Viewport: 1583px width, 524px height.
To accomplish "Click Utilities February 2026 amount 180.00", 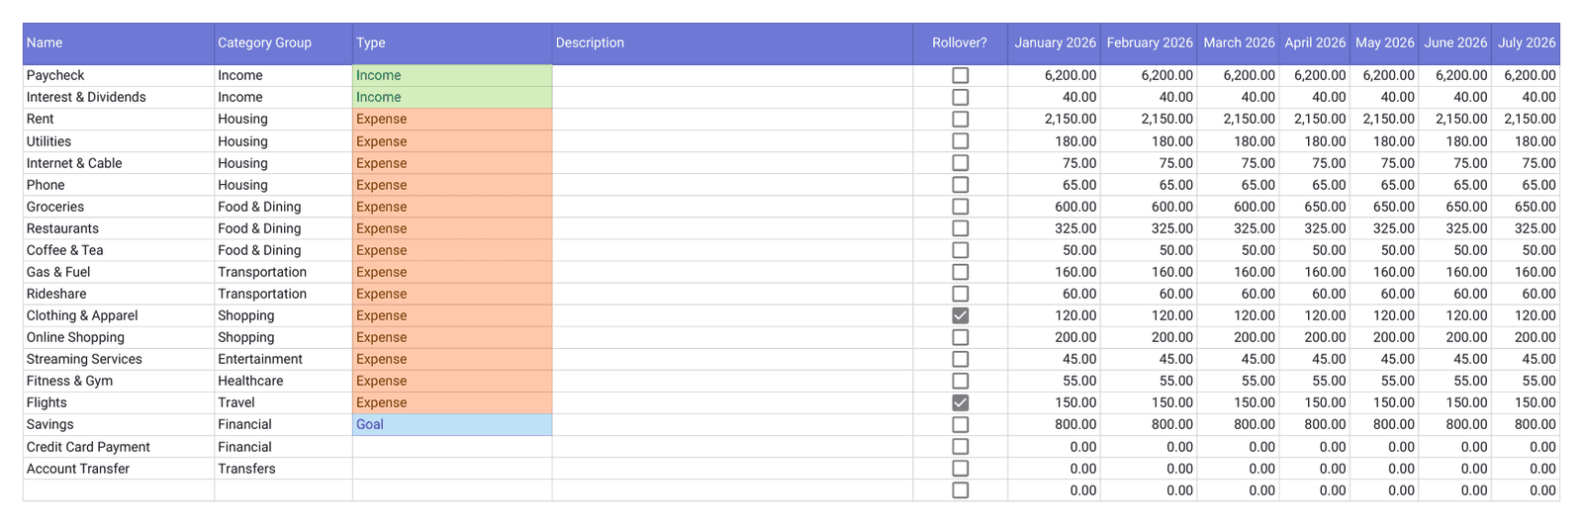I will [1149, 141].
